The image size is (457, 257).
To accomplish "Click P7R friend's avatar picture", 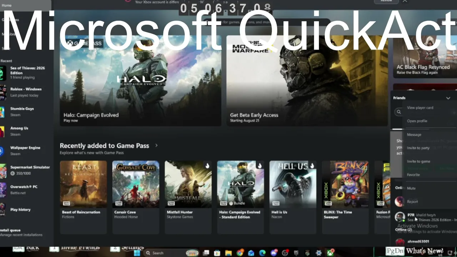I will tap(400, 217).
